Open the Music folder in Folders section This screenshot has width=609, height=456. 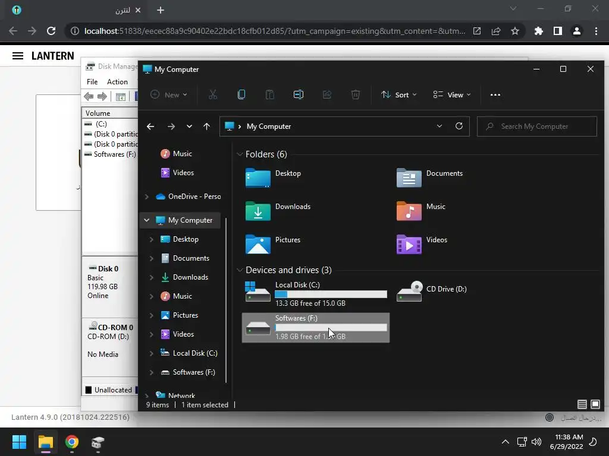point(409,211)
